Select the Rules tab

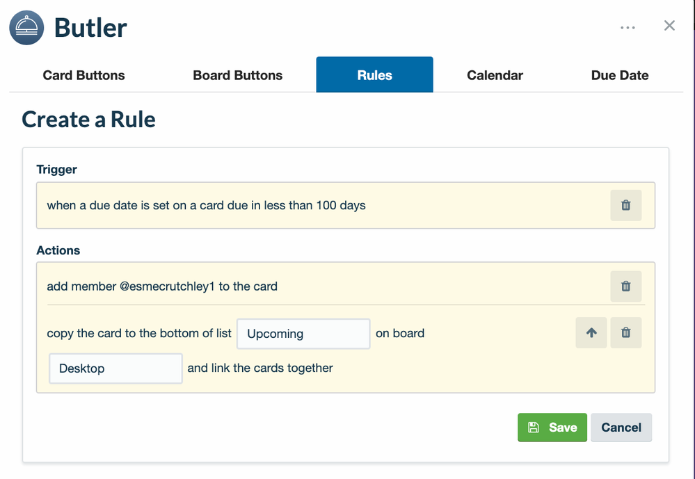pos(374,74)
